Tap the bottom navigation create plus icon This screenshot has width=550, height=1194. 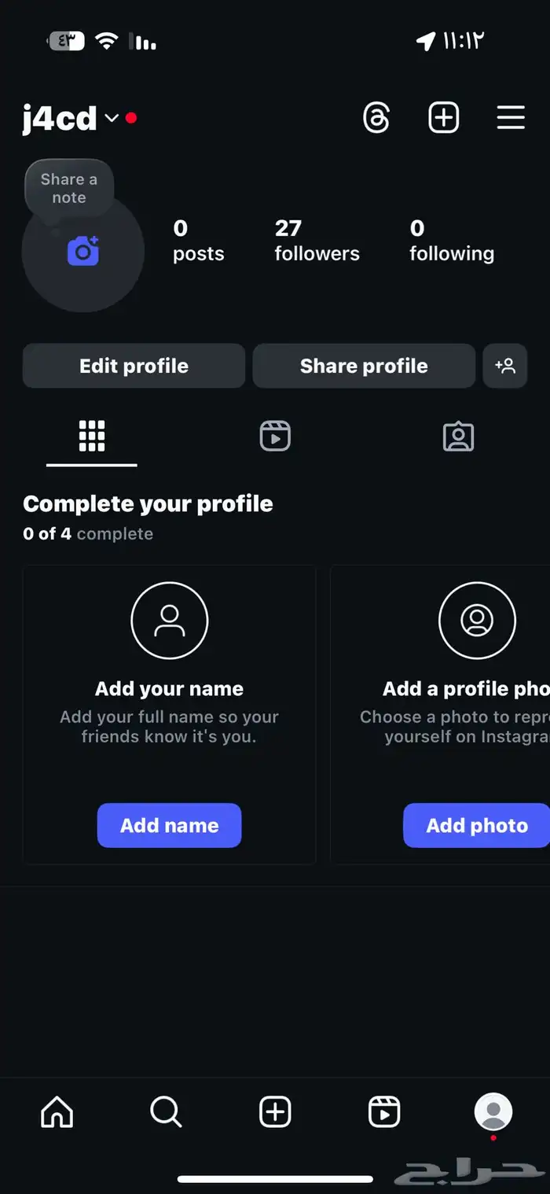pyautogui.click(x=275, y=1112)
